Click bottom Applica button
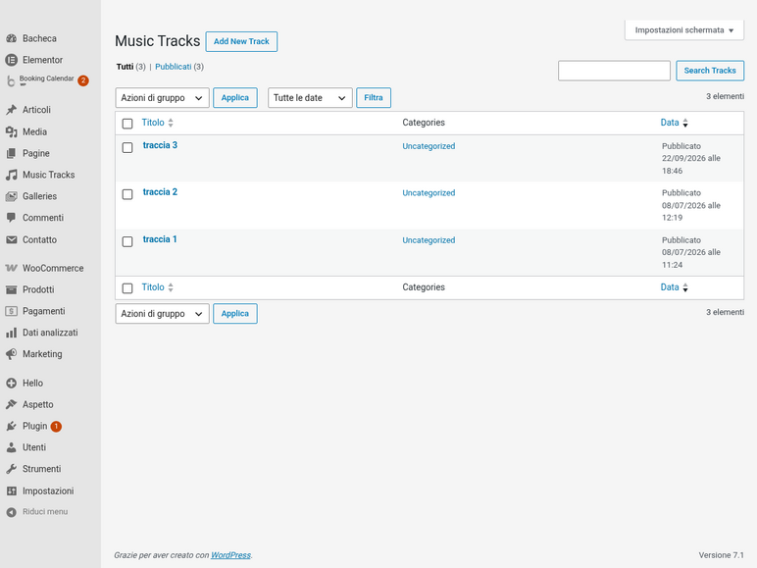Viewport: 757px width, 568px height. tap(235, 314)
